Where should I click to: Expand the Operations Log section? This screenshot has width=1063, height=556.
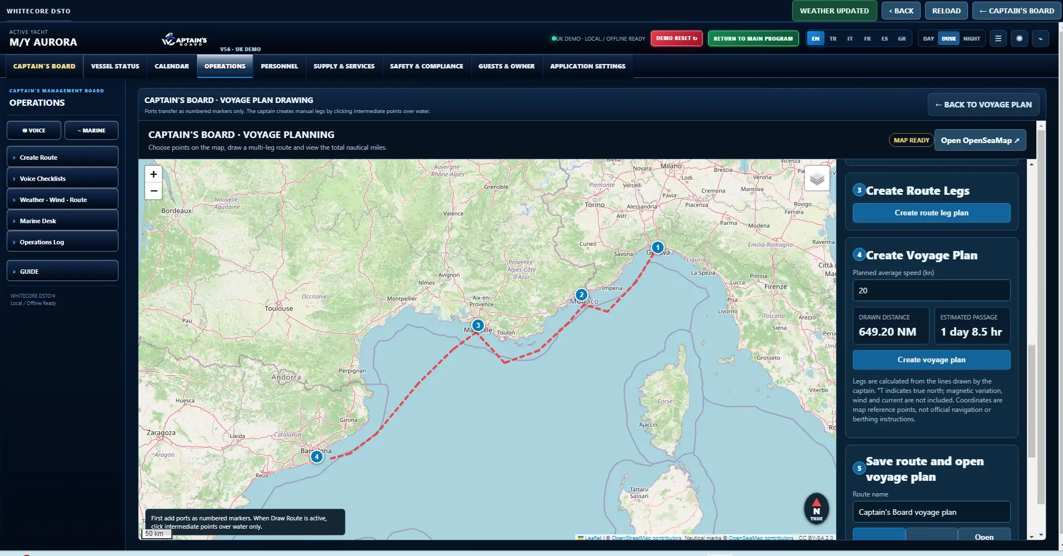[62, 242]
